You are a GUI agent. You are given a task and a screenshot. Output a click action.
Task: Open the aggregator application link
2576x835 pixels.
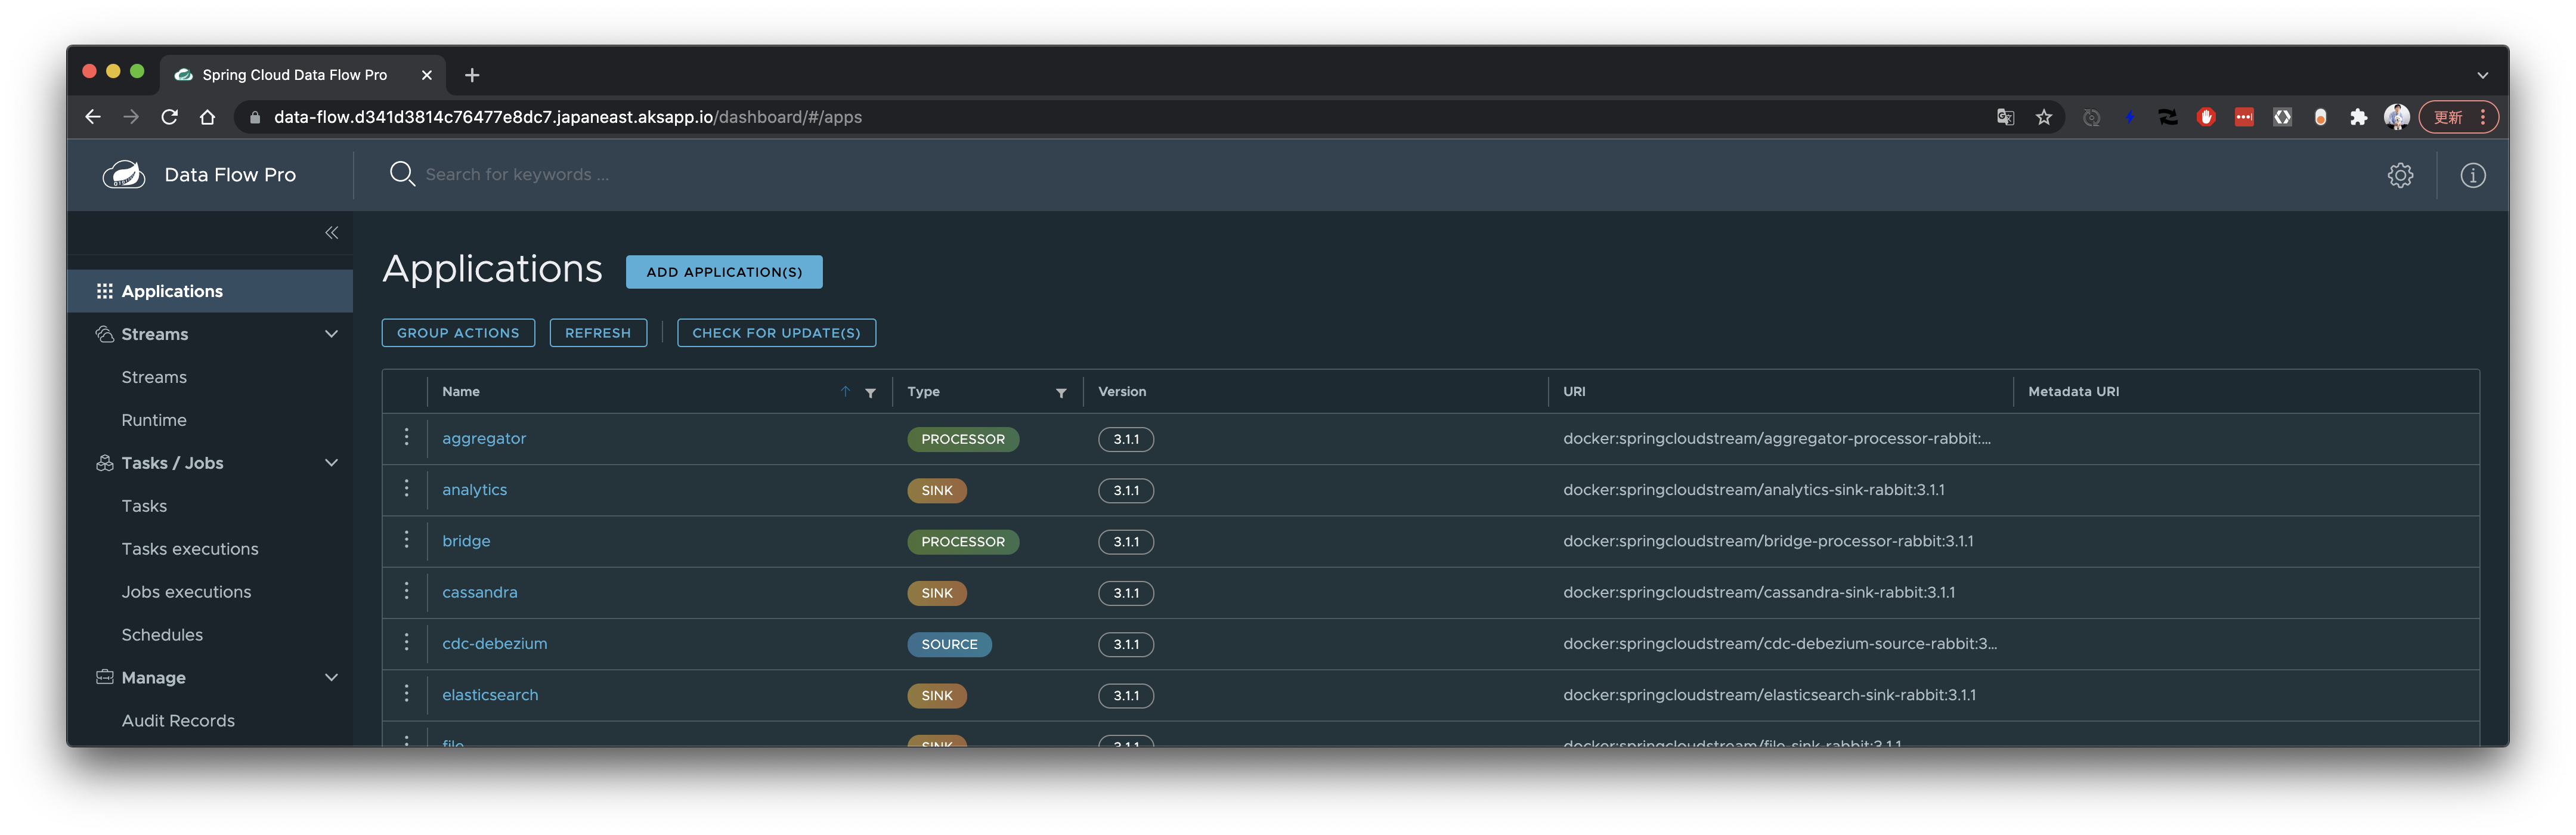point(484,439)
